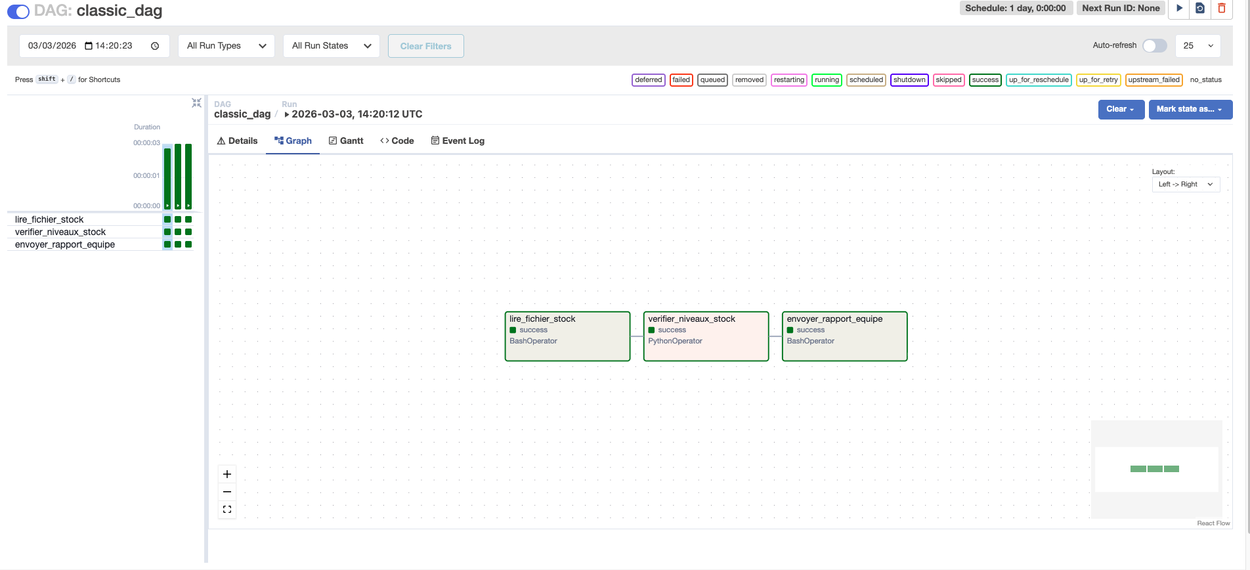Expand the Mark state as... dropdown

tap(1190, 109)
